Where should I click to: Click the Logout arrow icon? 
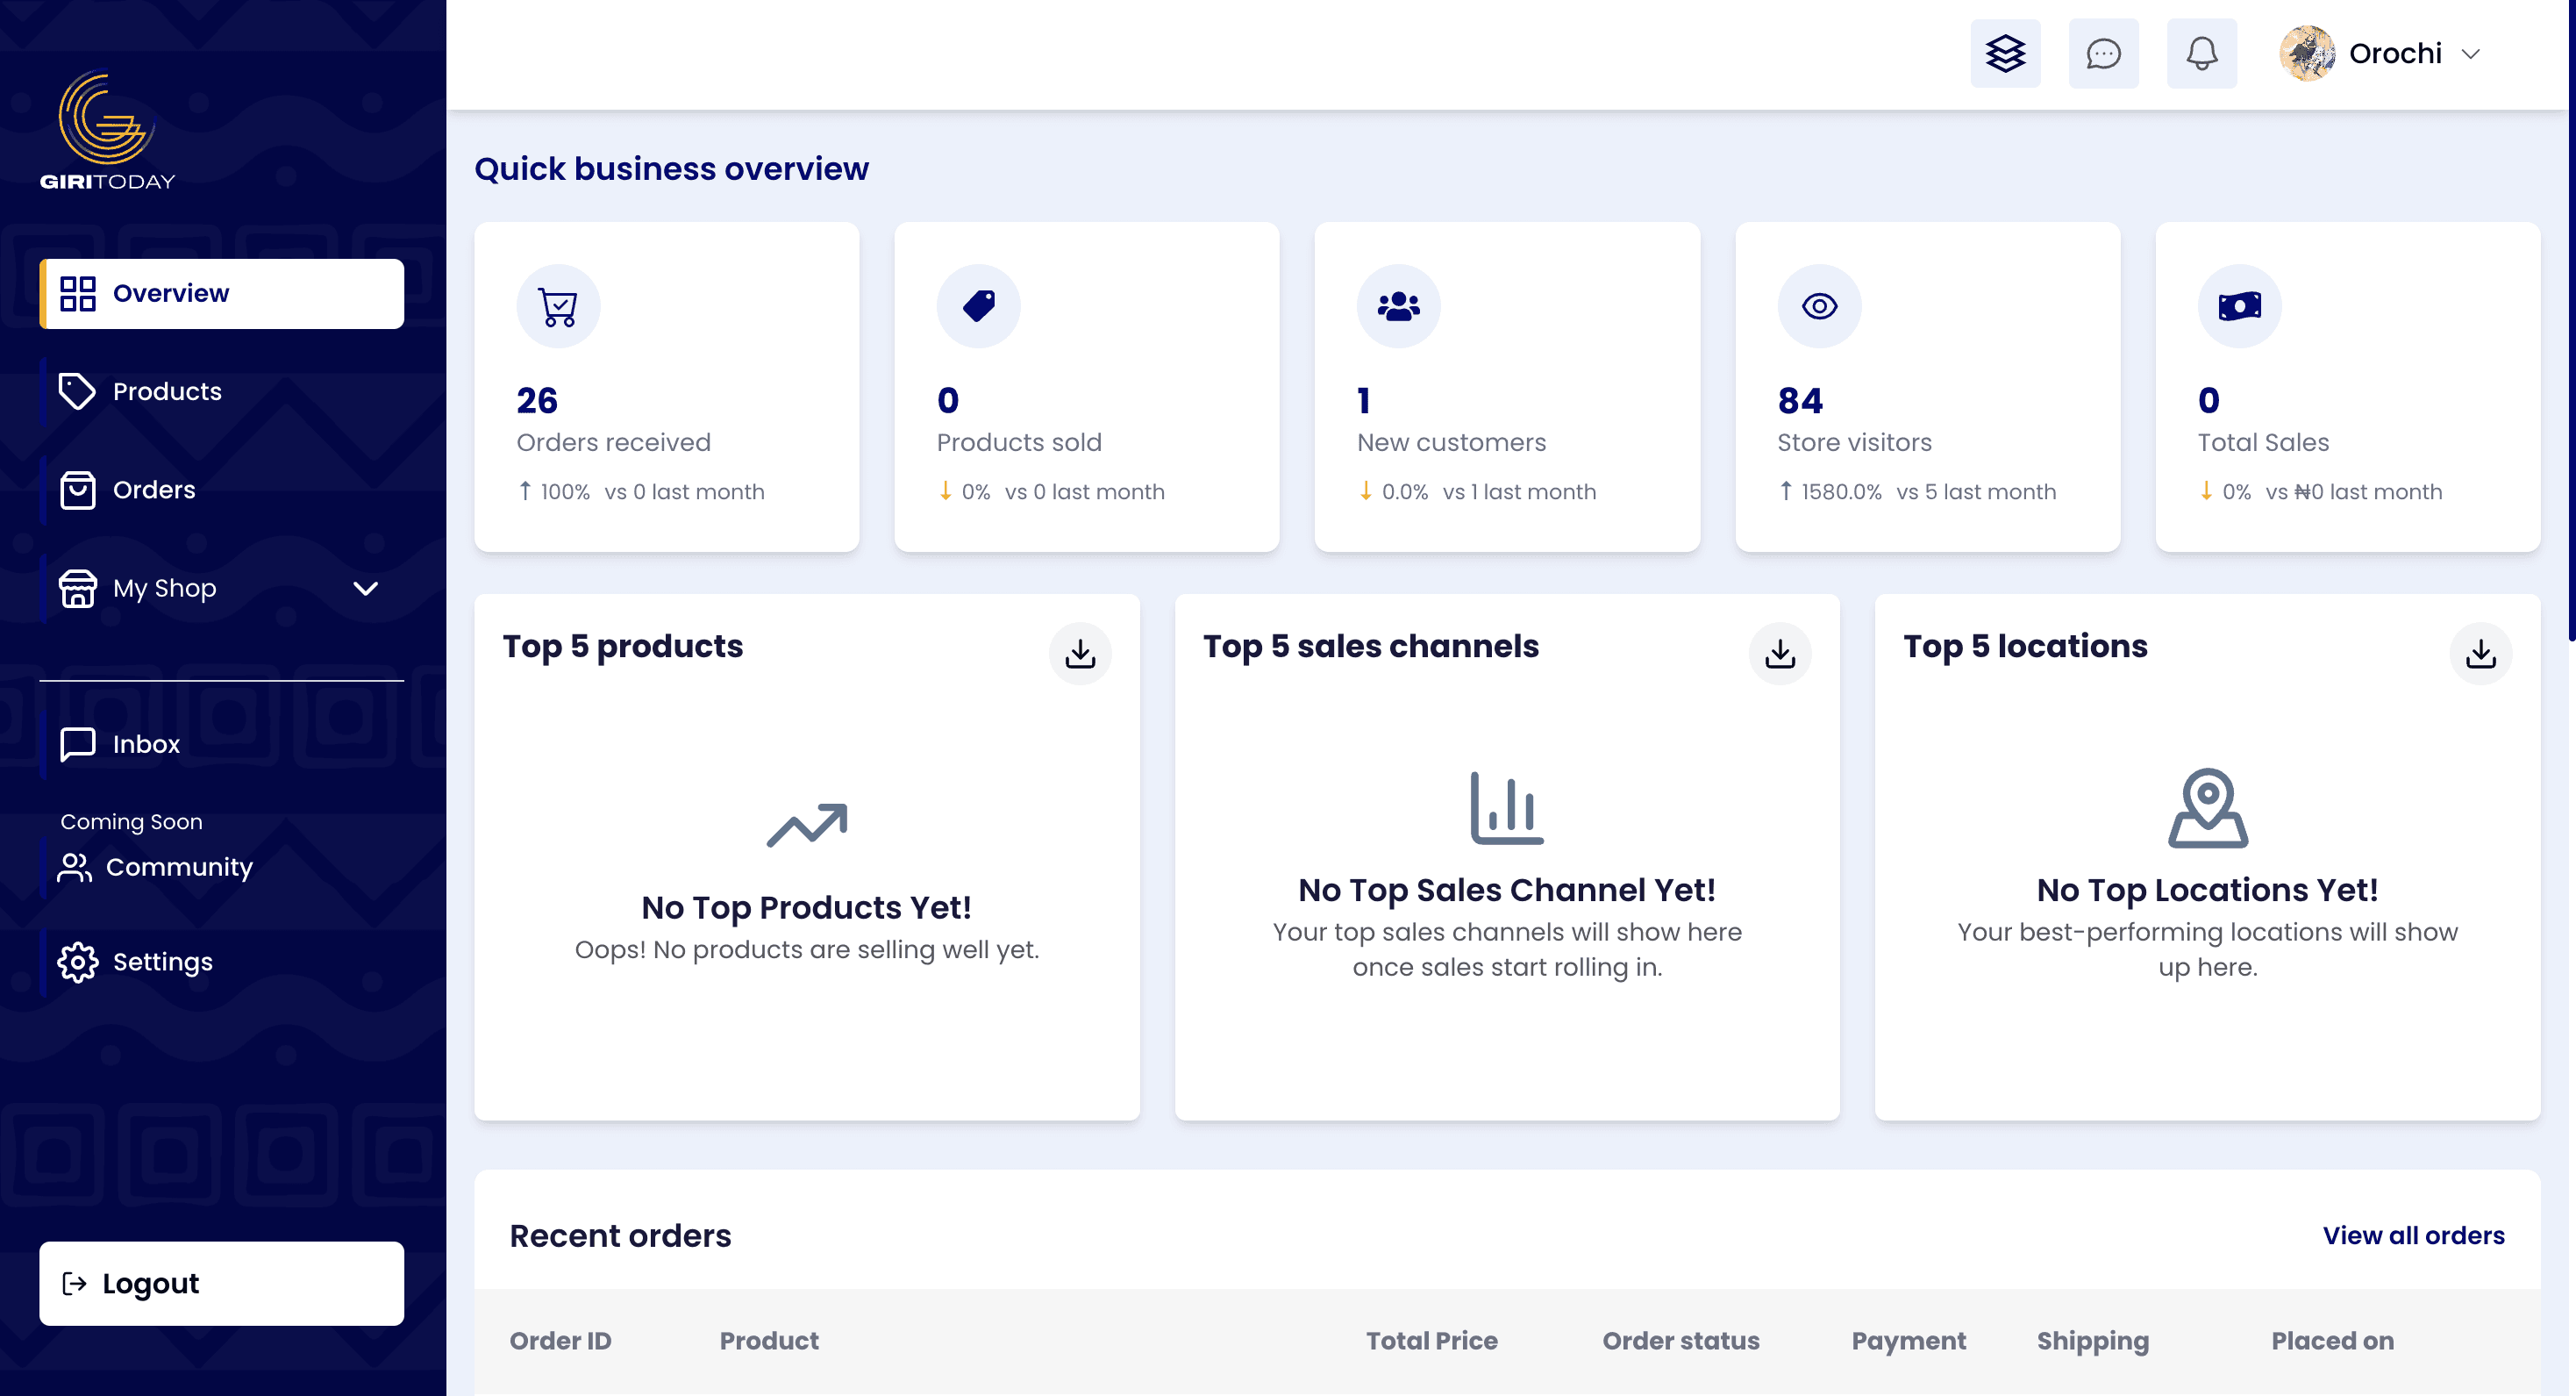(74, 1283)
